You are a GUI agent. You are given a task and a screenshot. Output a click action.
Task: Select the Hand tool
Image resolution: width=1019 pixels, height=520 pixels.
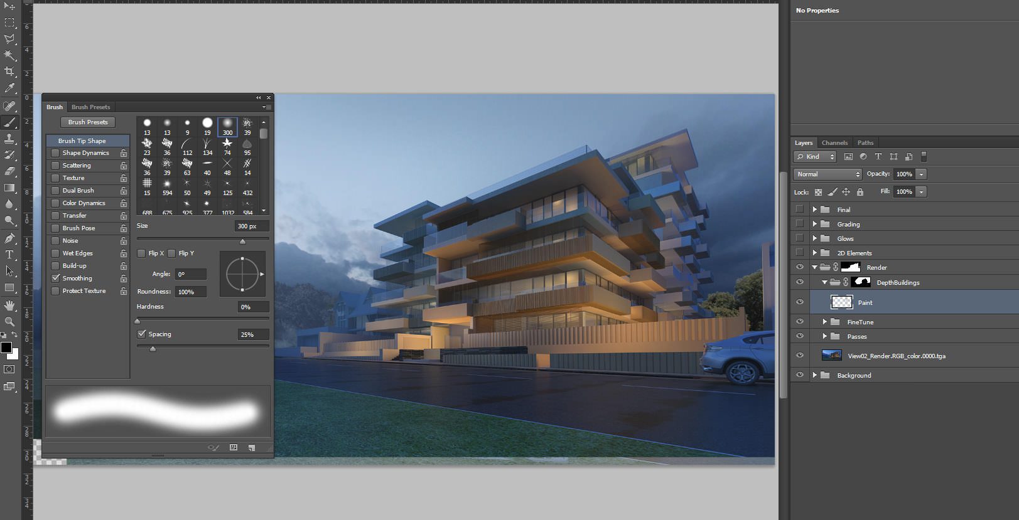pos(9,305)
